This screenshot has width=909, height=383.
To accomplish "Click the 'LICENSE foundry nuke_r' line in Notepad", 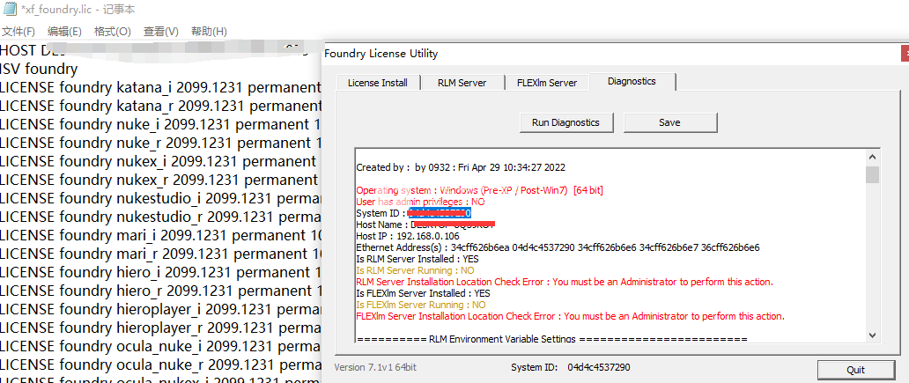I will coord(160,144).
